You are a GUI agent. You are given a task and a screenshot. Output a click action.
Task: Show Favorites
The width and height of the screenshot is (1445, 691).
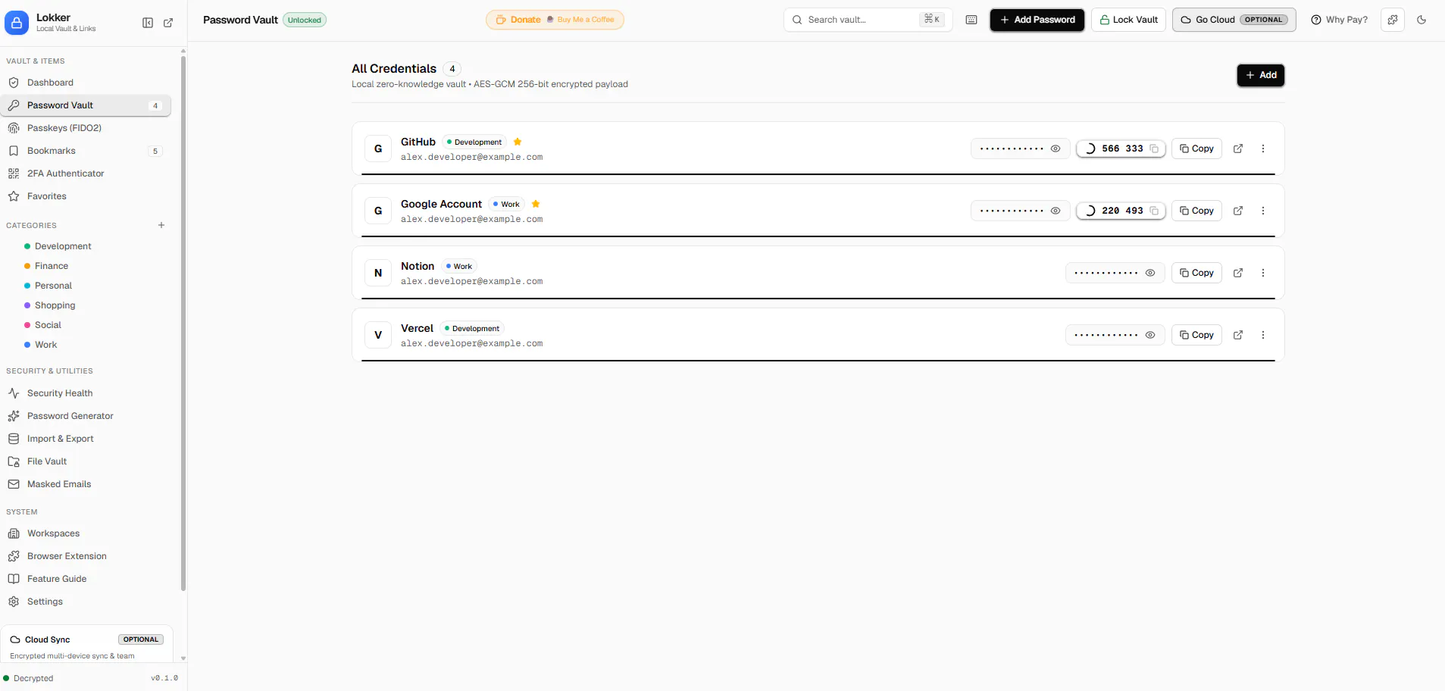[86, 196]
